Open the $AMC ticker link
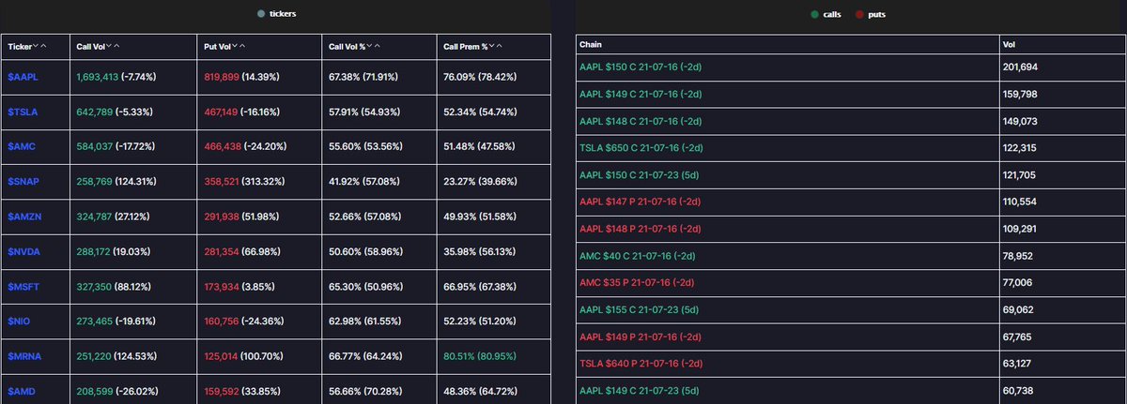The width and height of the screenshot is (1127, 404). pyautogui.click(x=20, y=147)
